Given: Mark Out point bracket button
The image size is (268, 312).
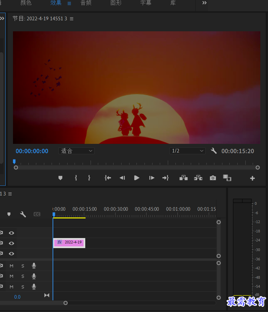Looking at the screenshot, I should [89, 178].
